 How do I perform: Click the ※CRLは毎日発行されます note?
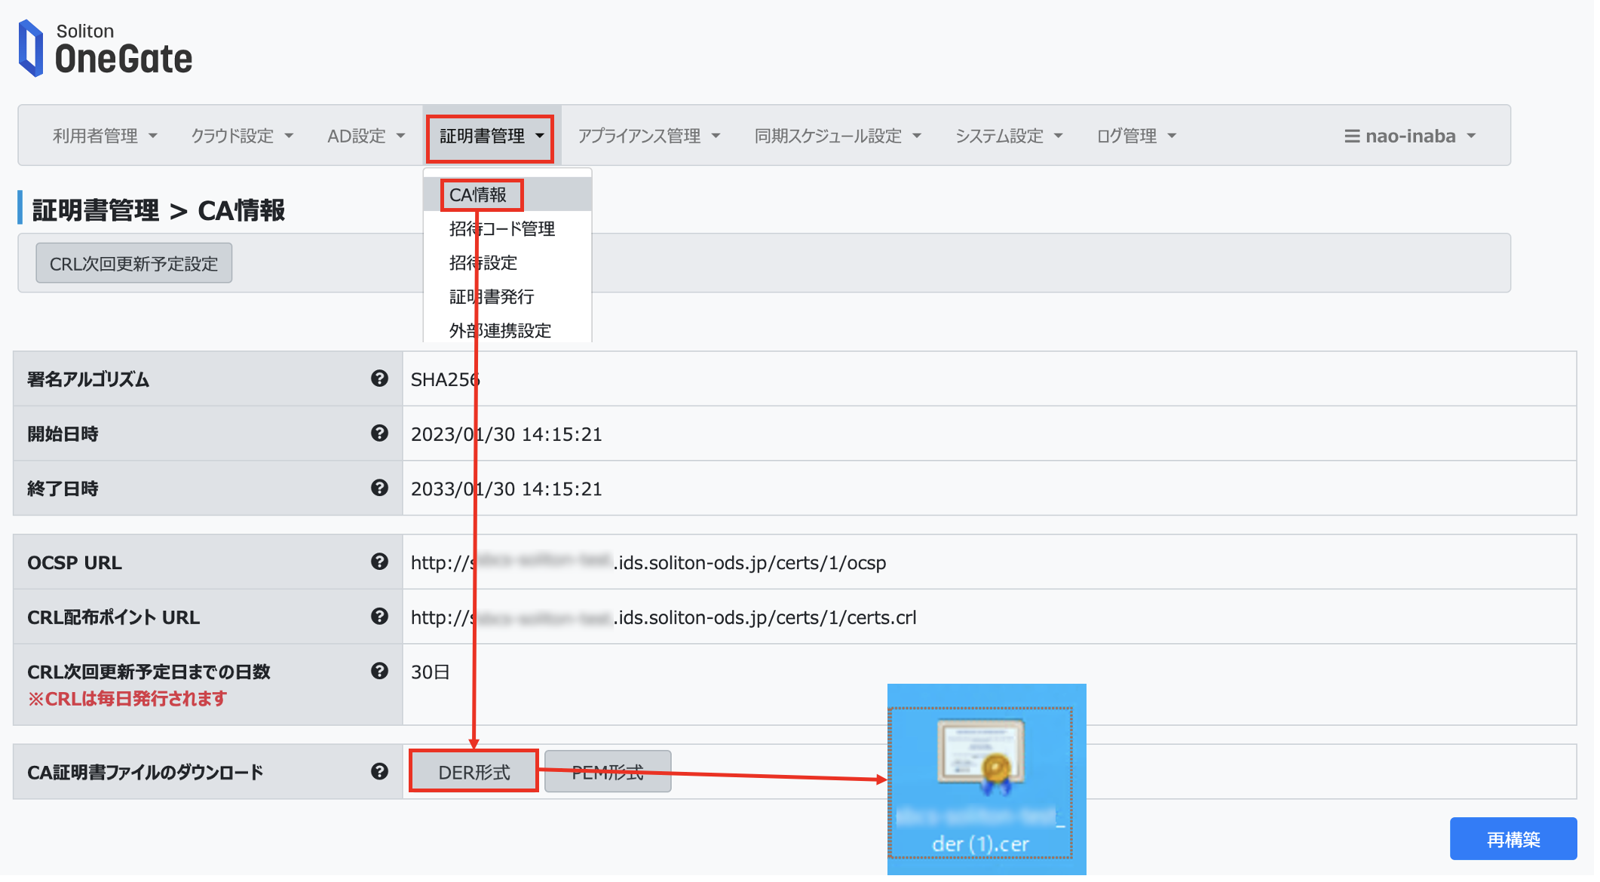[127, 700]
